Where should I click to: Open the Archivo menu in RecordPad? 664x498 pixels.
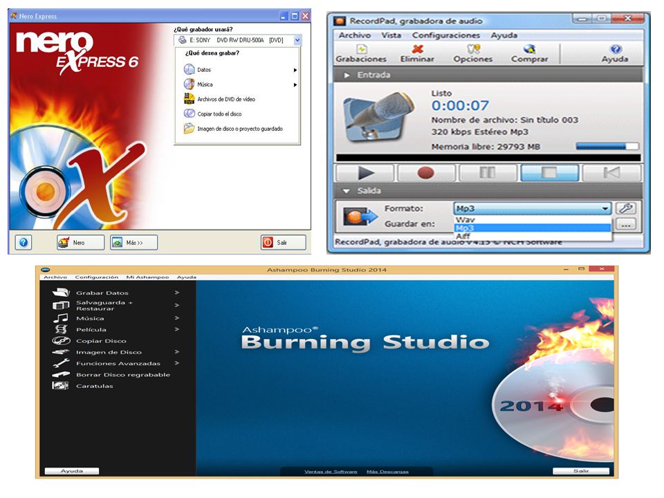(354, 35)
